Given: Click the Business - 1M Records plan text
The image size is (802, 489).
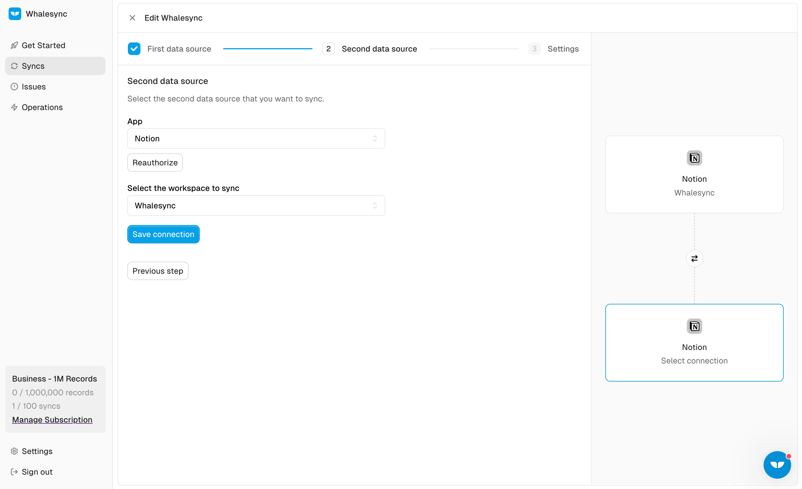Looking at the screenshot, I should coord(54,379).
